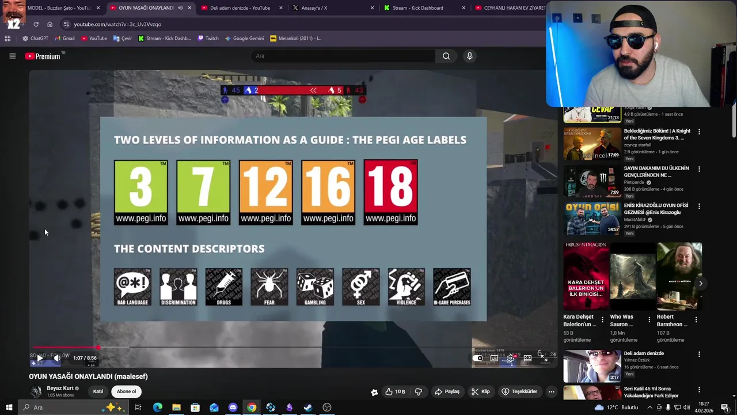Switch to theater mode in player
The image size is (737, 415).
click(527, 358)
